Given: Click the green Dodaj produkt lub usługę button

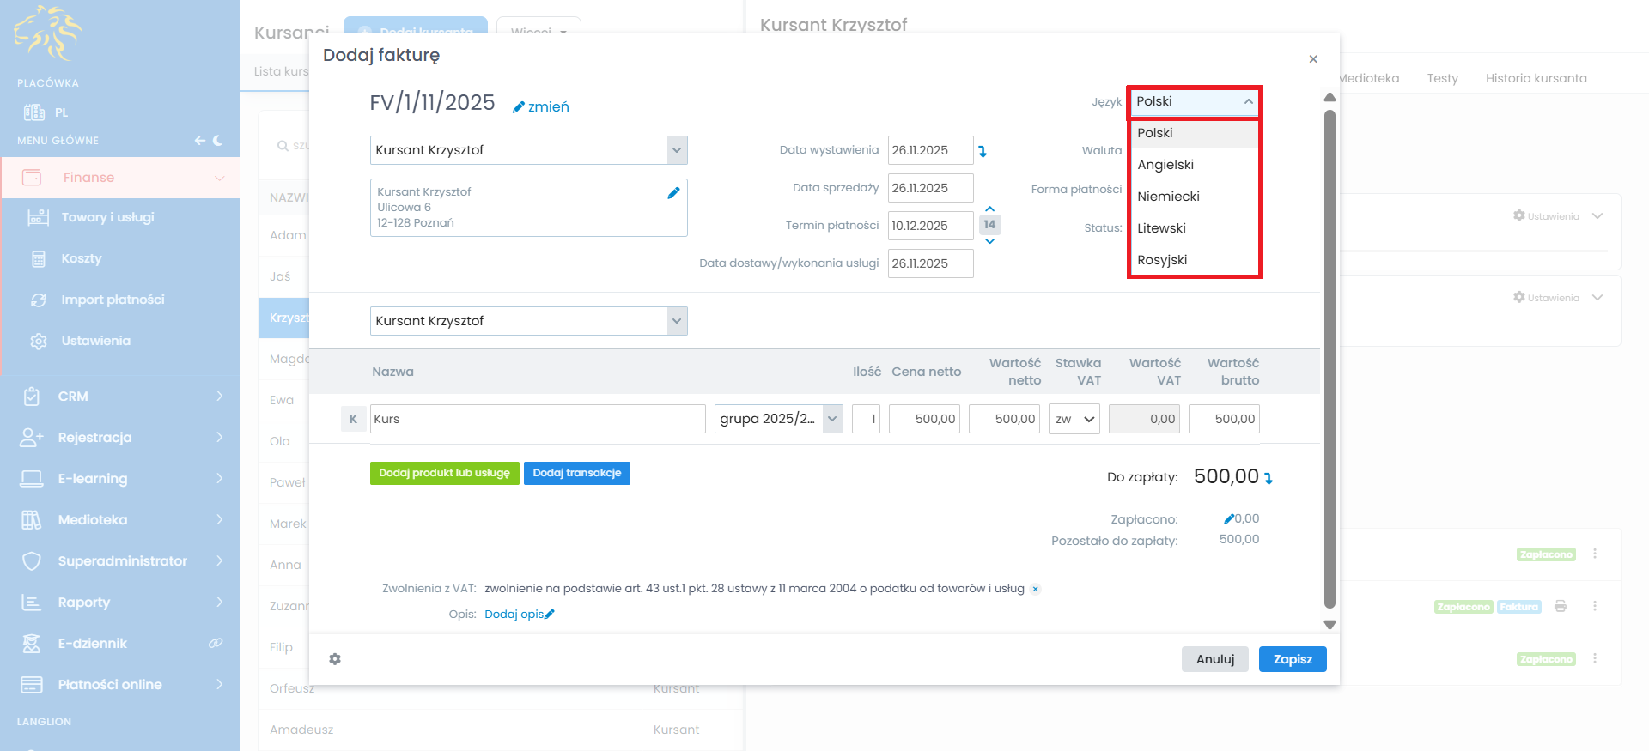Looking at the screenshot, I should (444, 473).
